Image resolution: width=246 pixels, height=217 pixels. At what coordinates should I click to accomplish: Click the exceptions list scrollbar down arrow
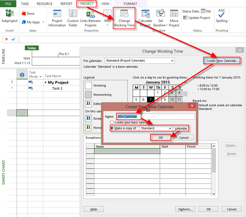[x=214, y=194]
